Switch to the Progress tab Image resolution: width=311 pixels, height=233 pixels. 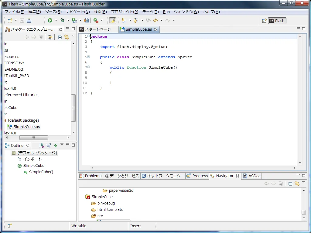(197, 176)
